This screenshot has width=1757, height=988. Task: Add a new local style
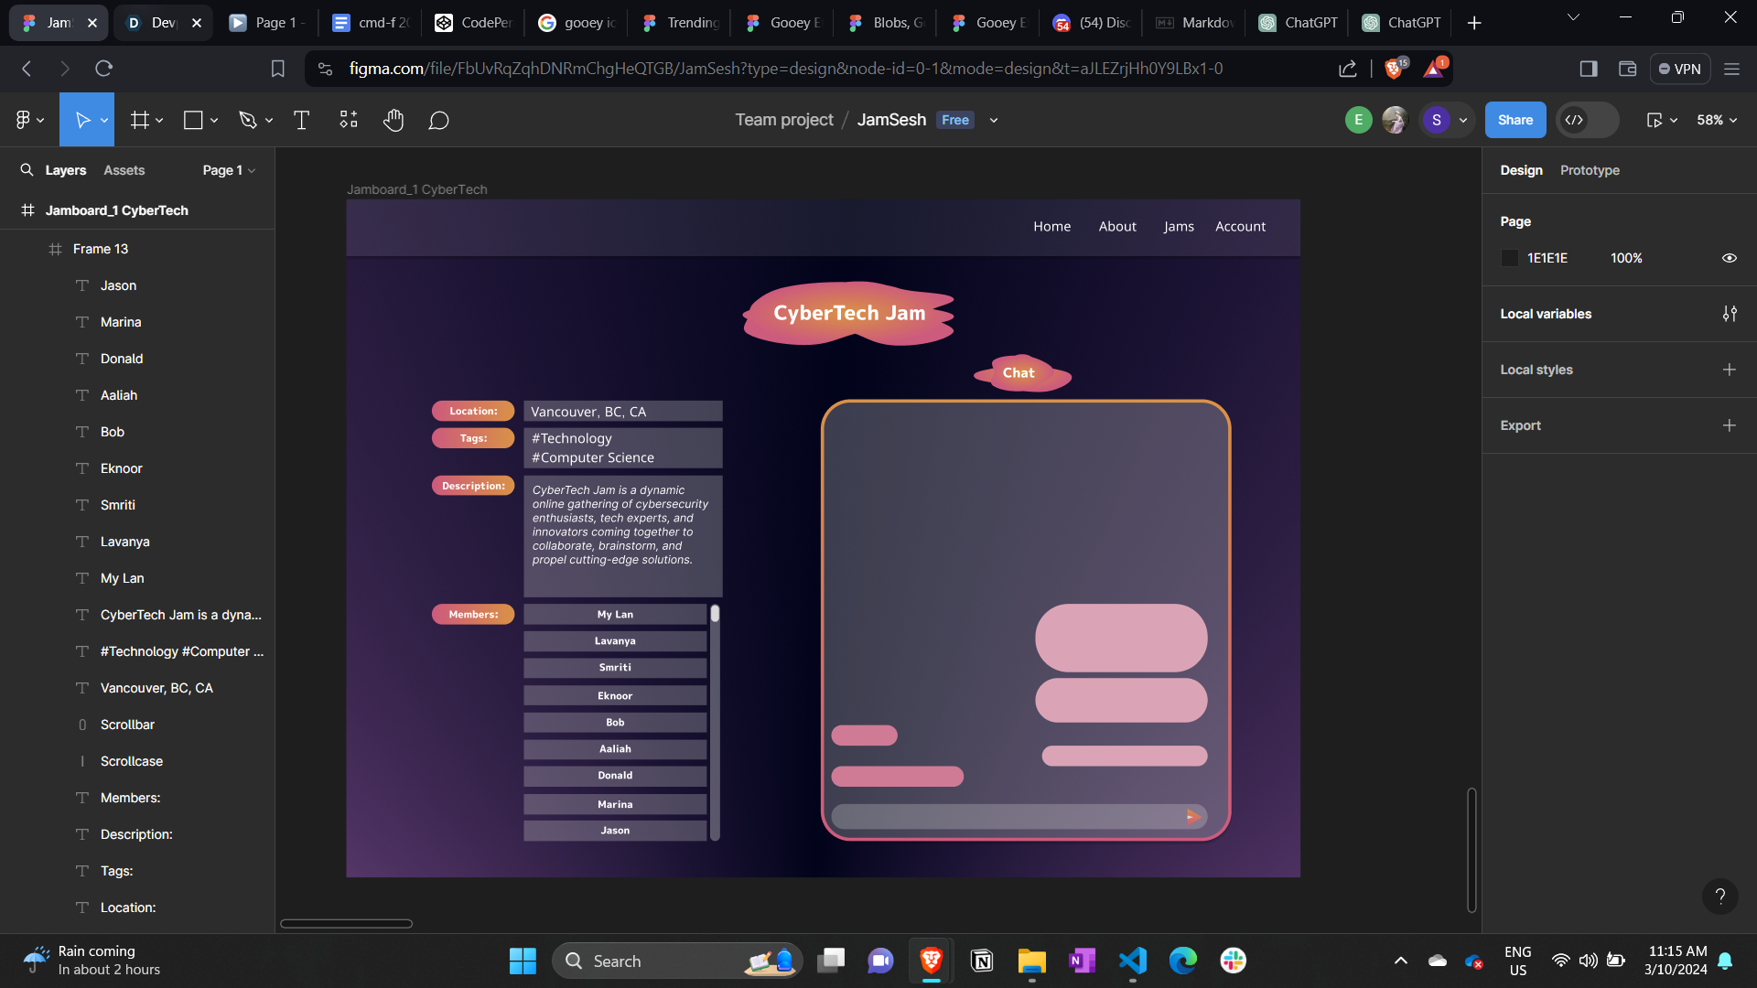click(x=1729, y=370)
